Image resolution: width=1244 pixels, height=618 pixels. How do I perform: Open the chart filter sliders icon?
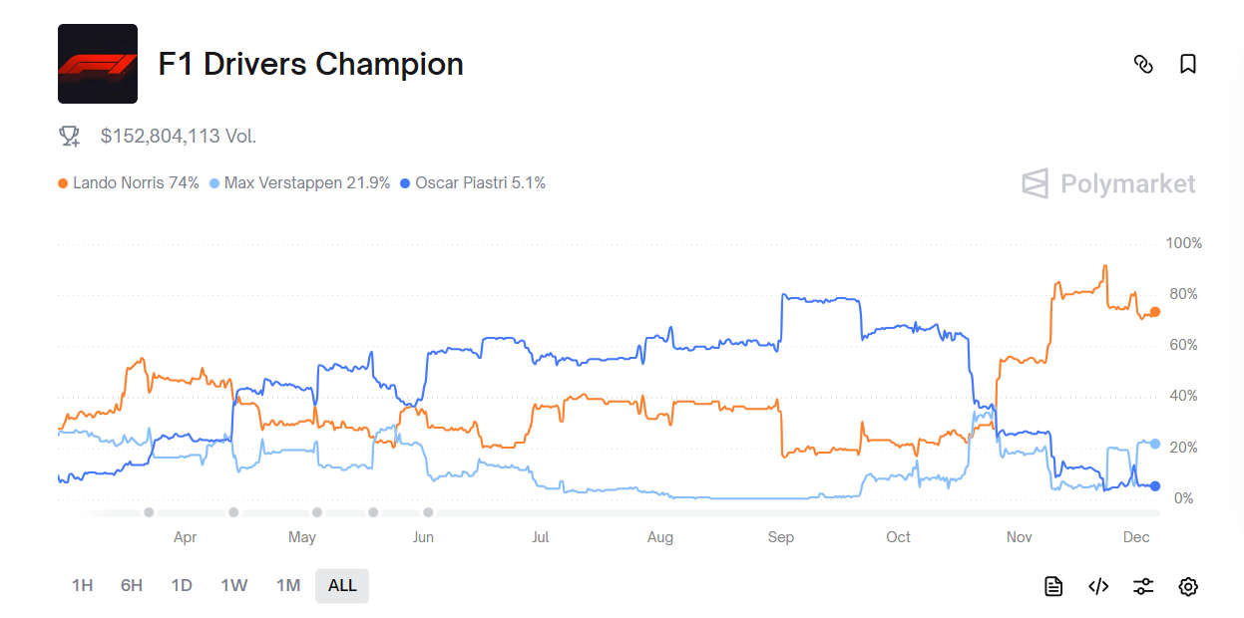click(x=1143, y=586)
